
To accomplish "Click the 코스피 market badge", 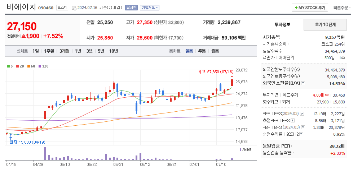I will 62,8.
